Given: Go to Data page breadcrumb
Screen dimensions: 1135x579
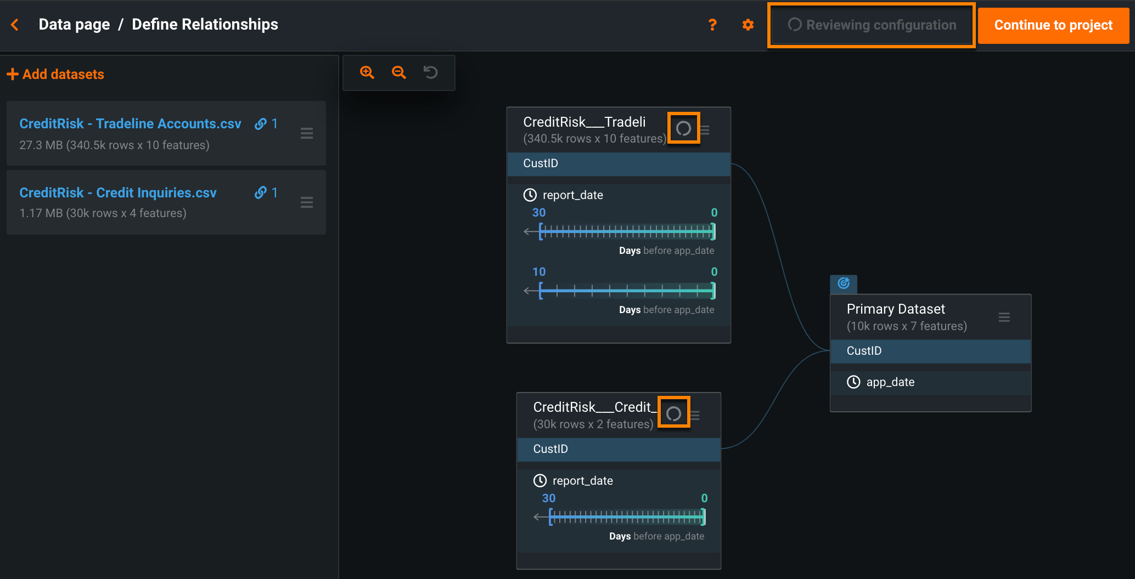Looking at the screenshot, I should click(x=74, y=25).
